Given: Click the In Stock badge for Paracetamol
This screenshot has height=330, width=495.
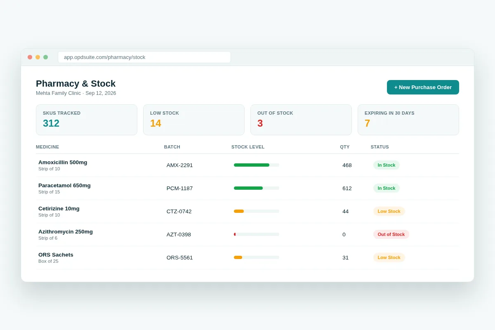Looking at the screenshot, I should 387,188.
